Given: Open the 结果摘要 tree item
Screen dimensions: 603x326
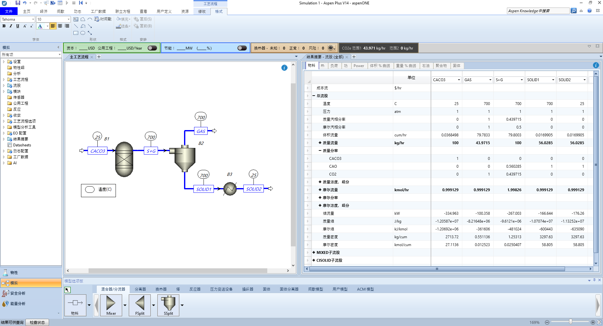Looking at the screenshot, I should tap(21, 139).
